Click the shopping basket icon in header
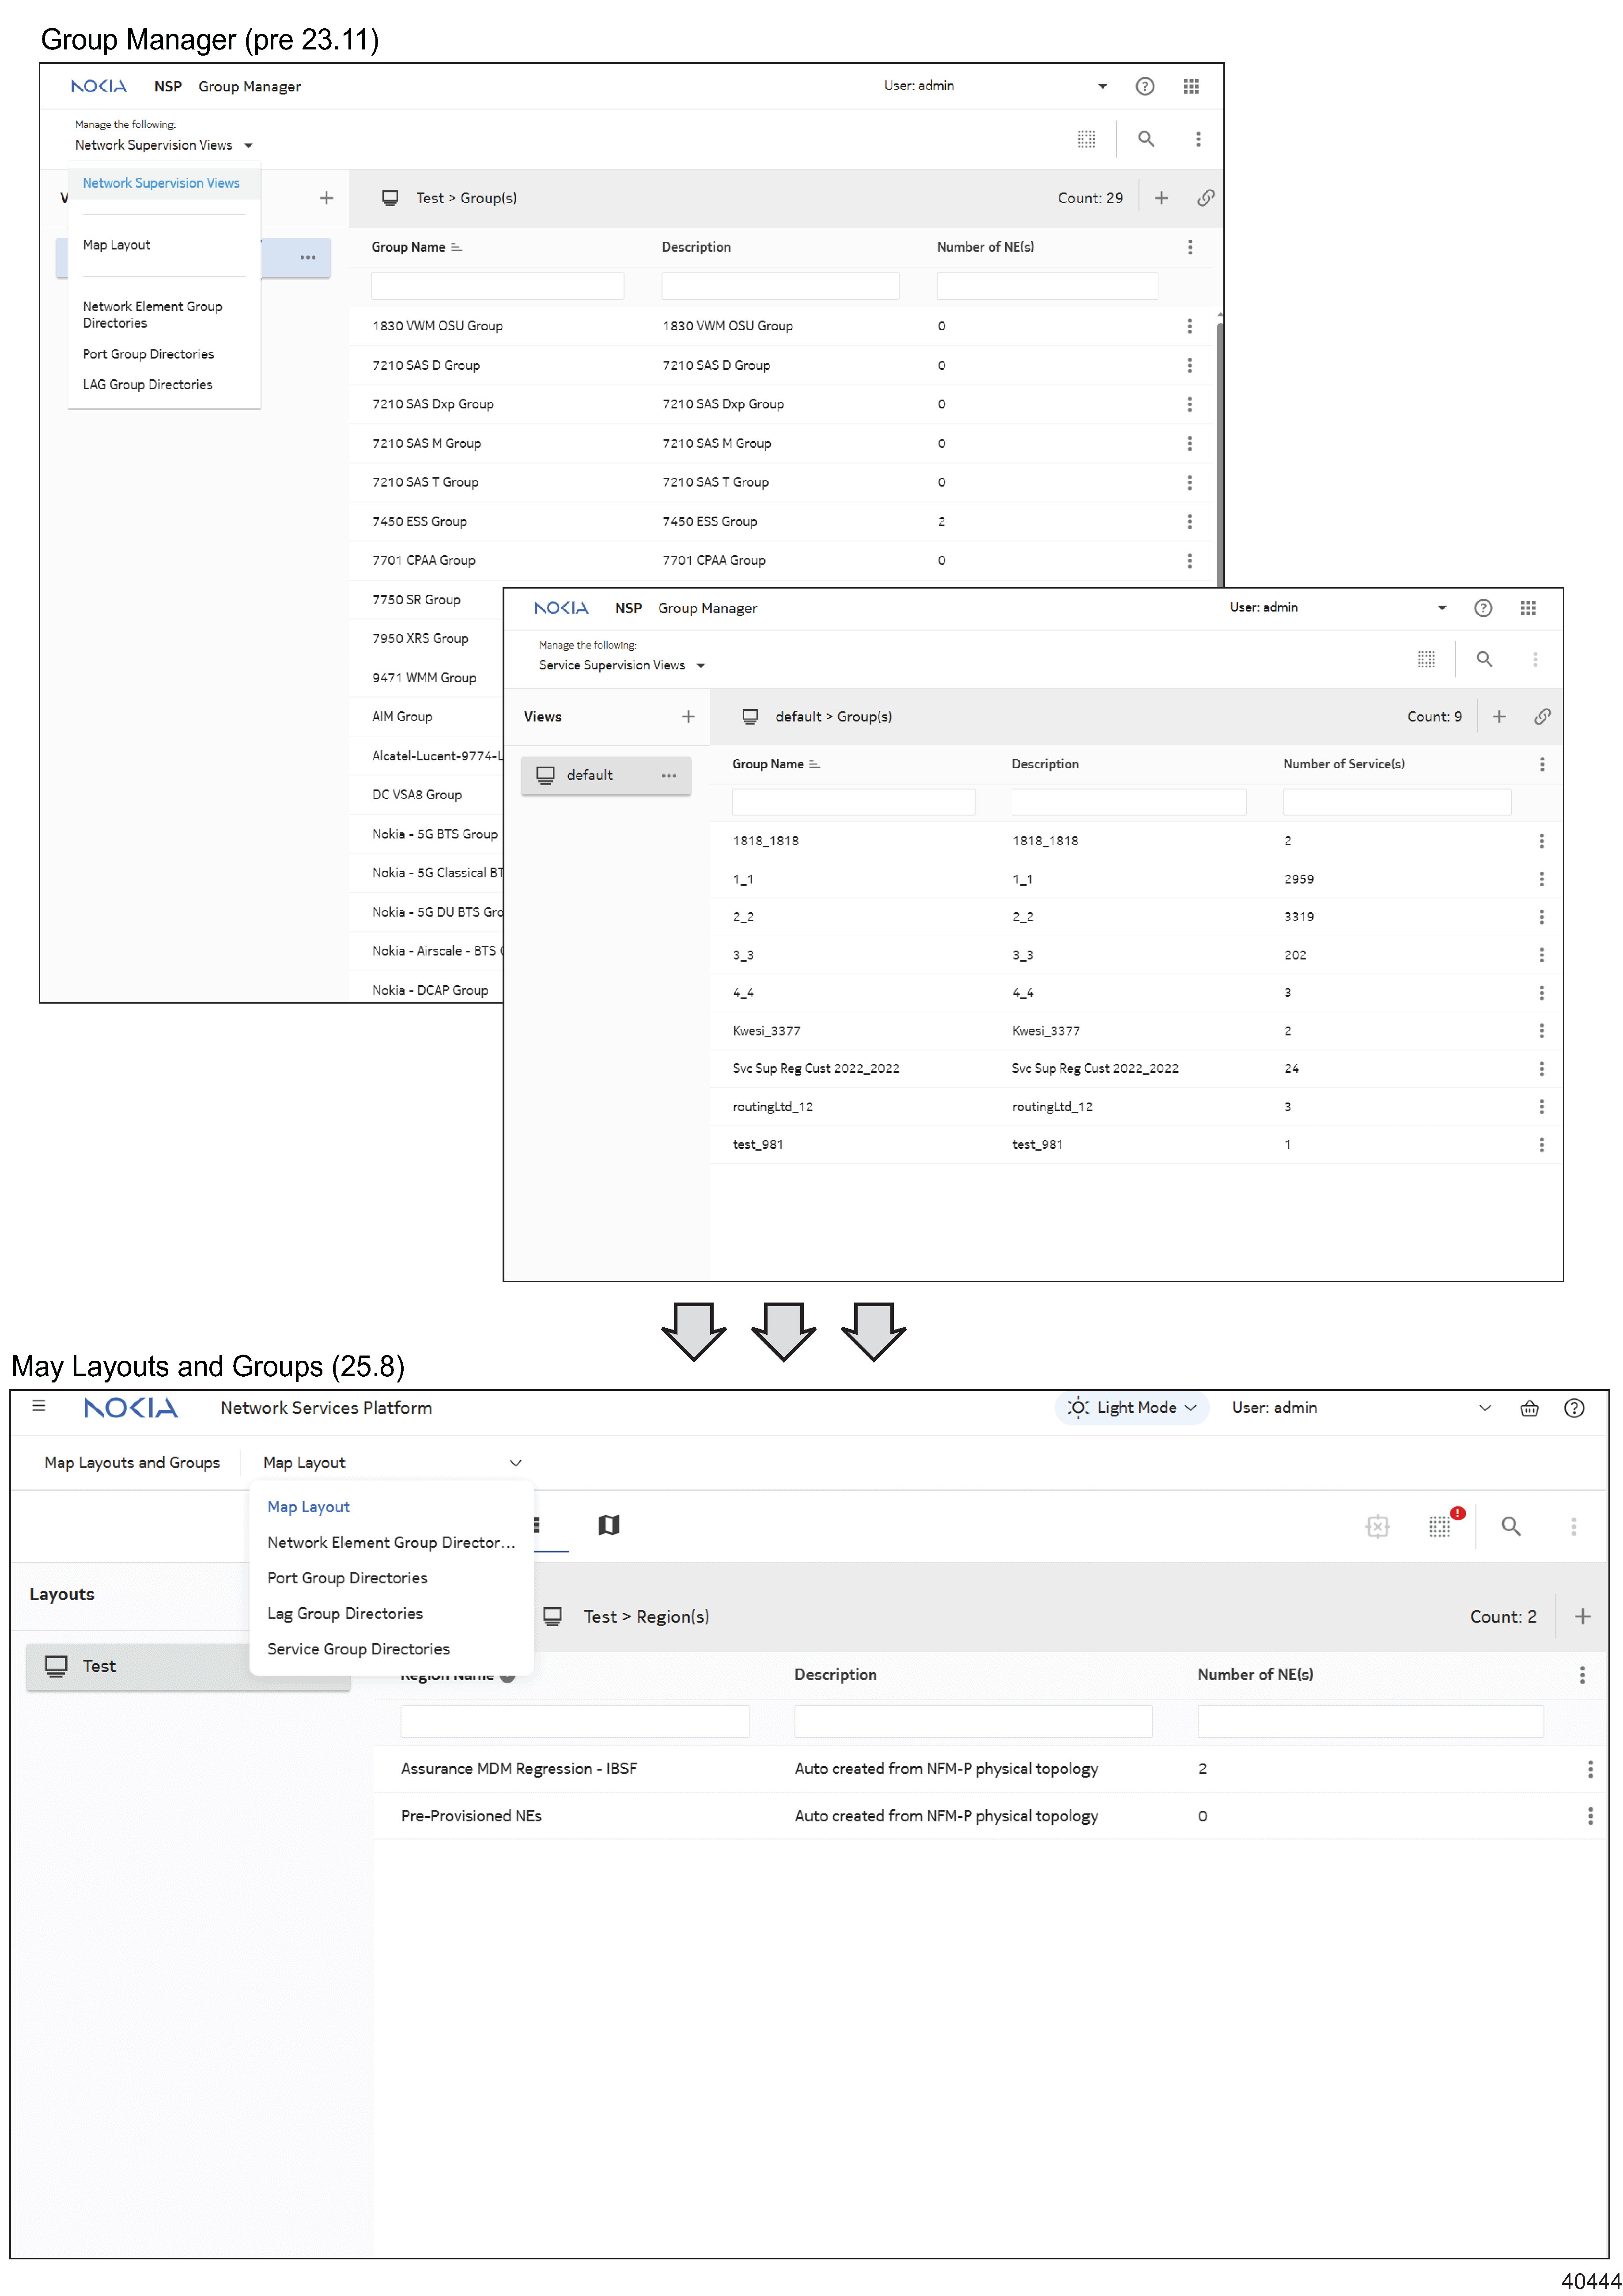This screenshot has height=2296, width=1623. 1529,1408
